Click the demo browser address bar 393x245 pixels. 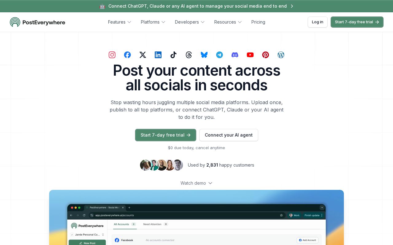[187, 215]
